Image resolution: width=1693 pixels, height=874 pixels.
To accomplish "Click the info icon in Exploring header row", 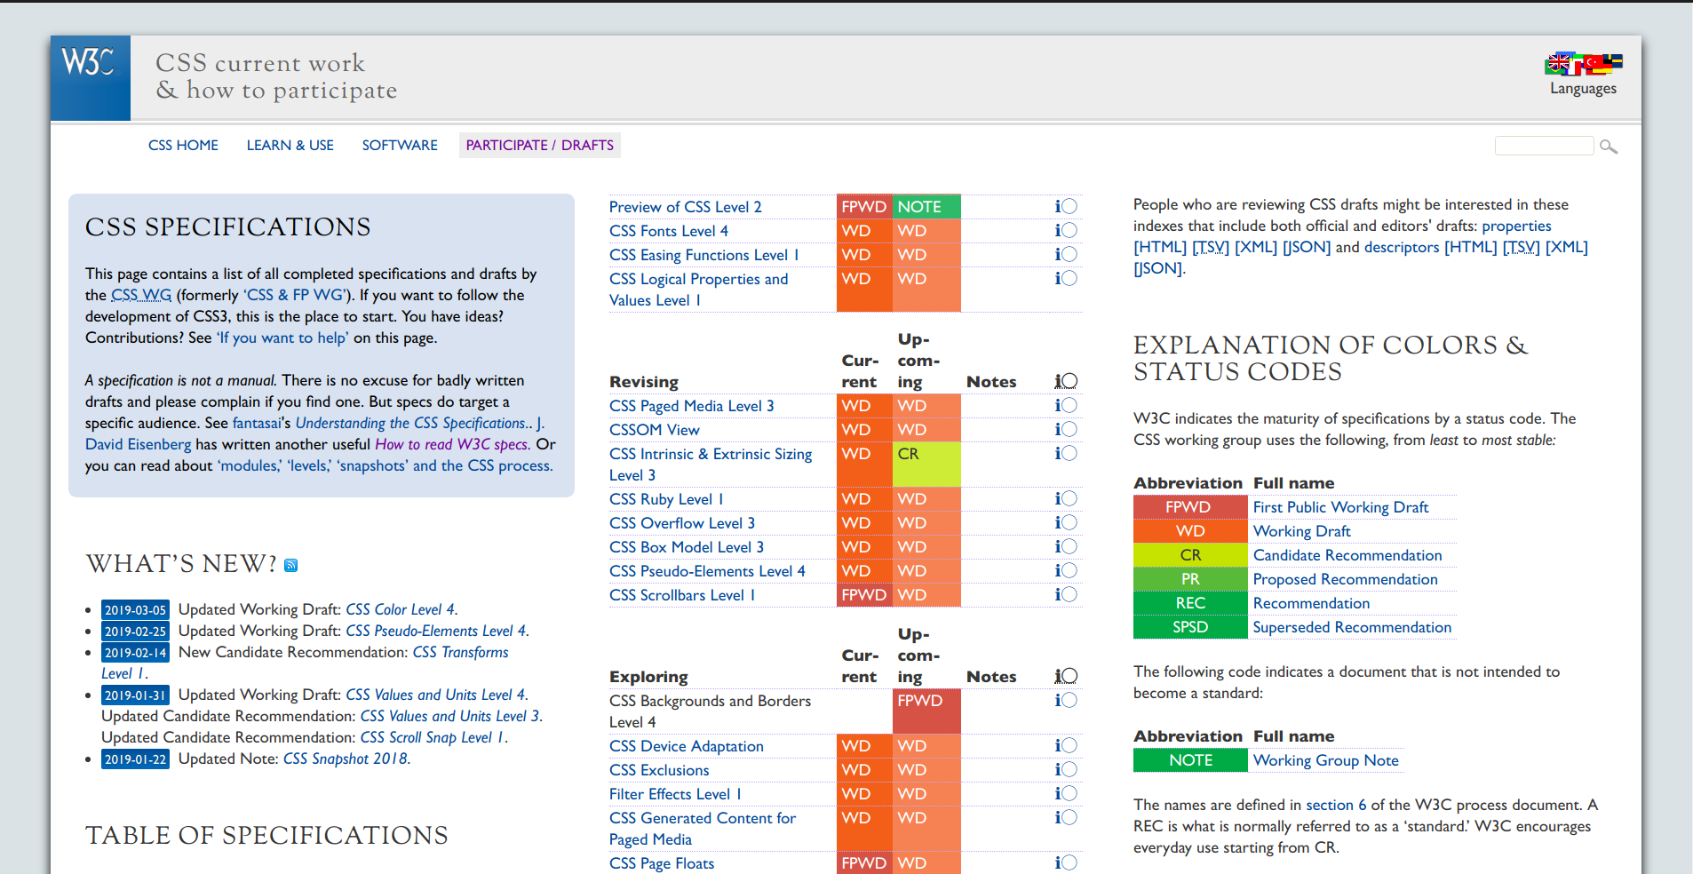I will click(1066, 676).
